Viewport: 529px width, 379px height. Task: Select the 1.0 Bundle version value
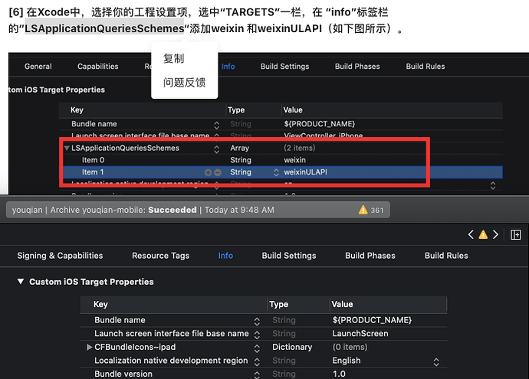pos(339,374)
